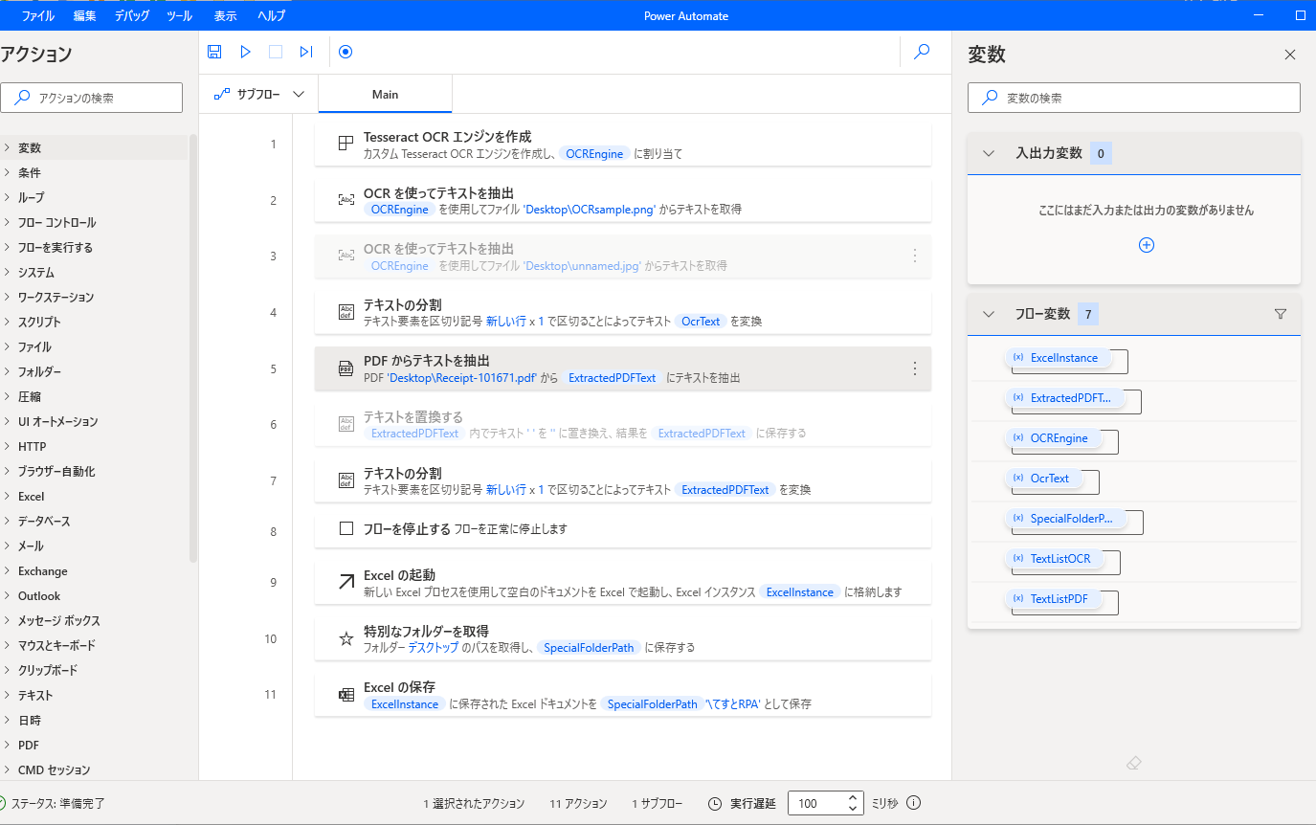Viewport: 1316px width, 825px height.
Task: Start the recorder with the circle icon
Action: coord(346,52)
